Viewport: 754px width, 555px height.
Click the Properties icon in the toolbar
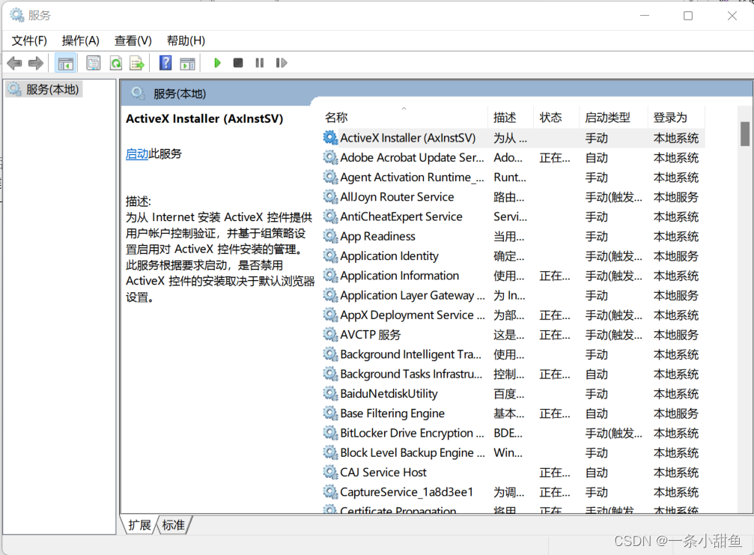pos(93,63)
